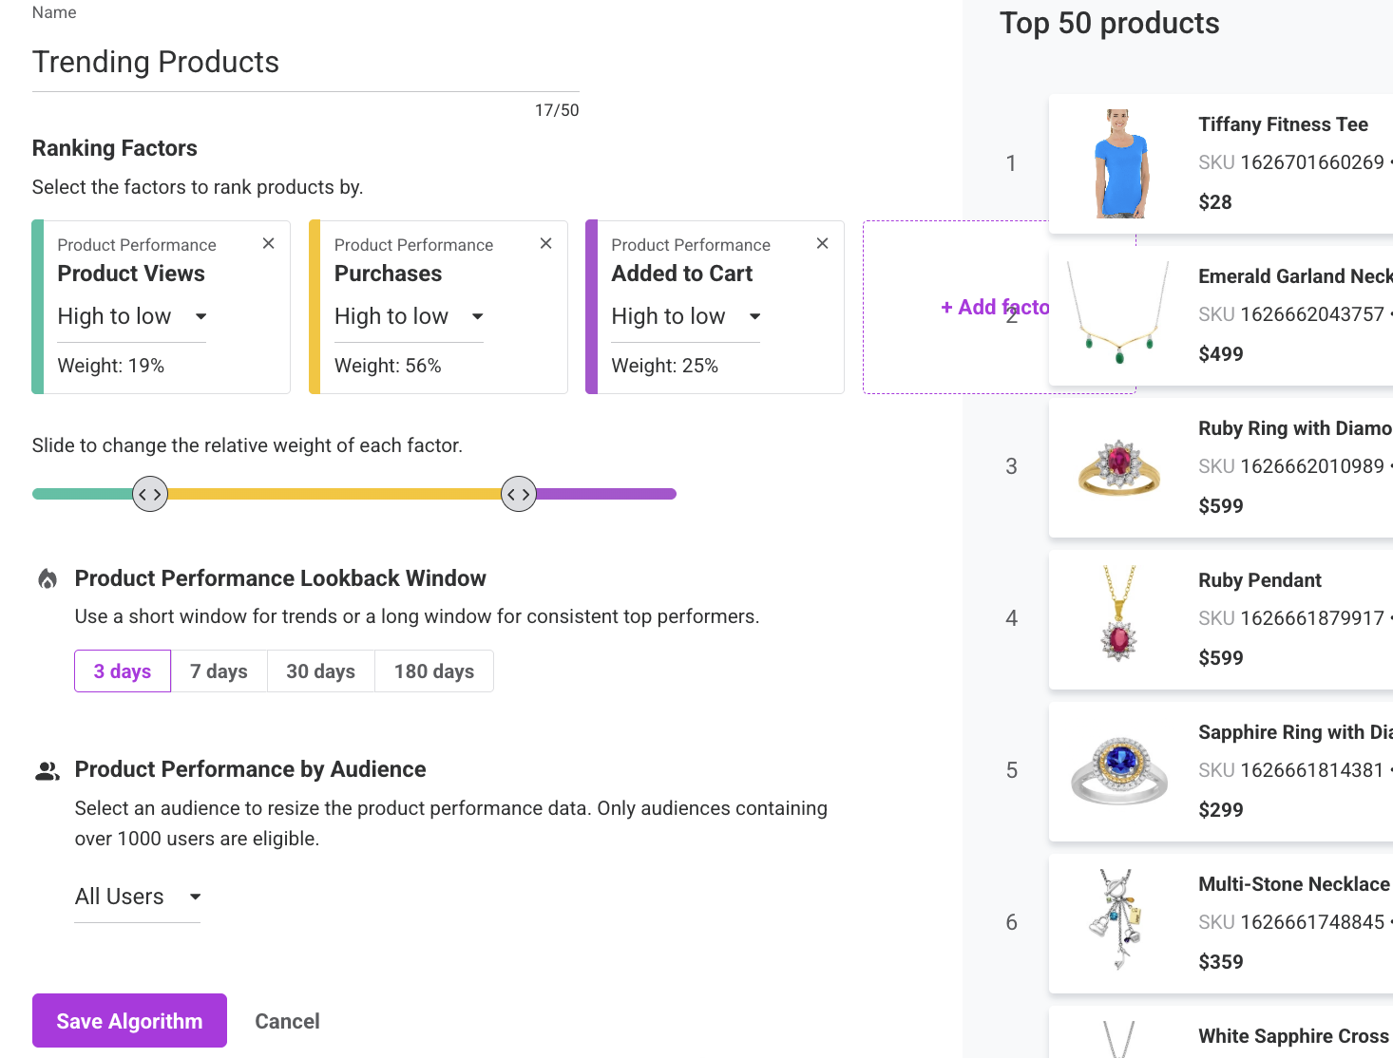
Task: Click the Cancel button
Action: 287,1021
